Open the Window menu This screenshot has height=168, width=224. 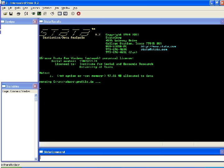coord(66,8)
